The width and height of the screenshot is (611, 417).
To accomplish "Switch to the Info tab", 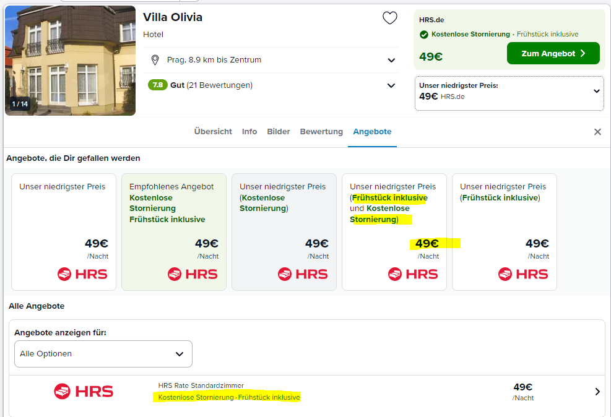I will coord(249,132).
